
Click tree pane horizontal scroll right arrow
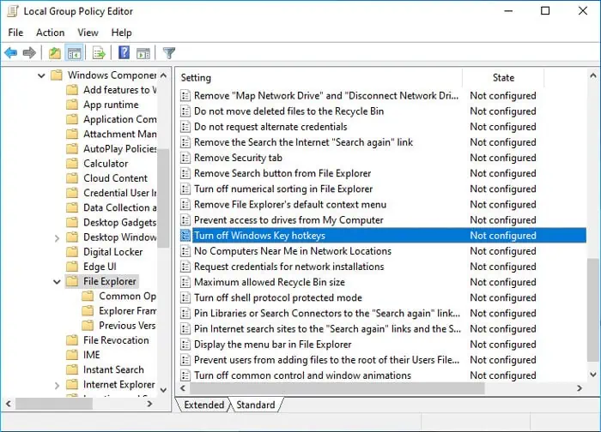150,404
